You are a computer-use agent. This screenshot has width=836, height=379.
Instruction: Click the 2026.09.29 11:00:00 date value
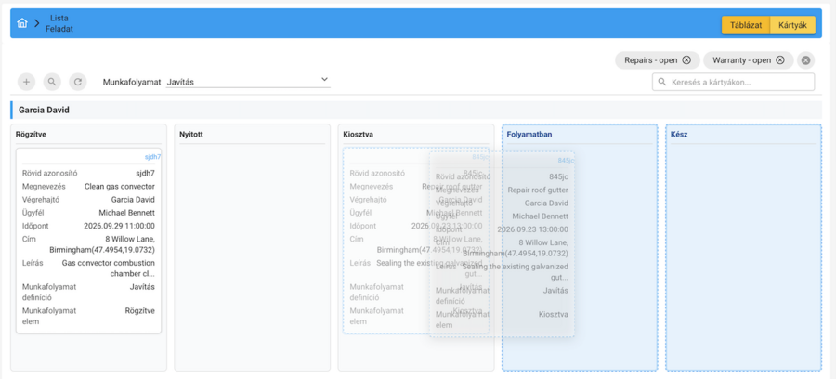point(120,226)
